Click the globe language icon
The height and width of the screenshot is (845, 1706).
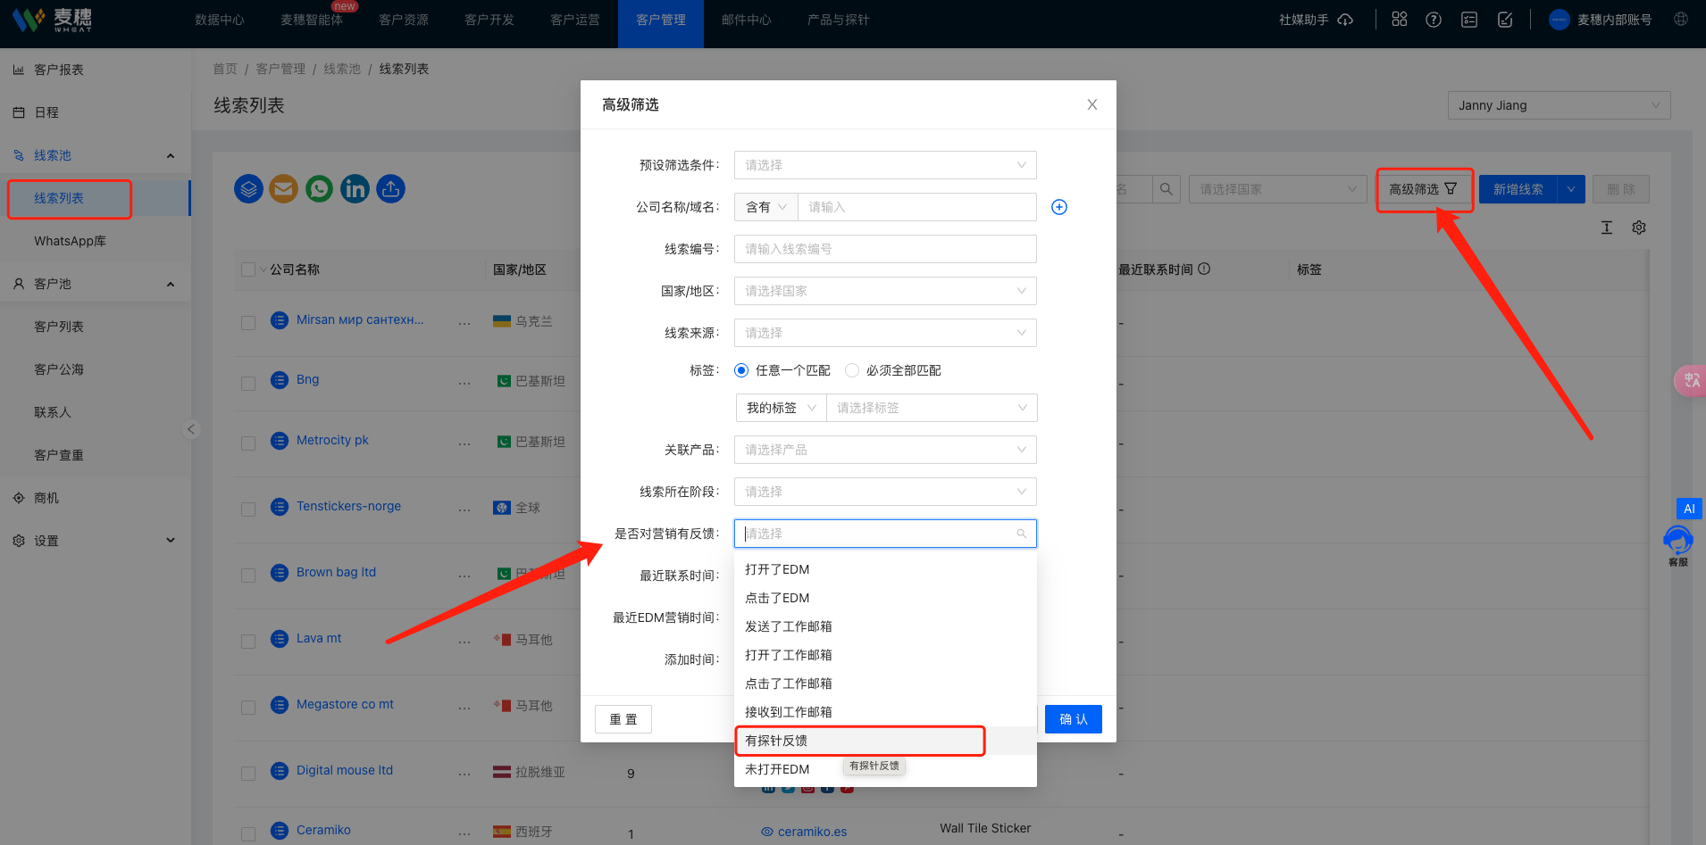[1681, 19]
